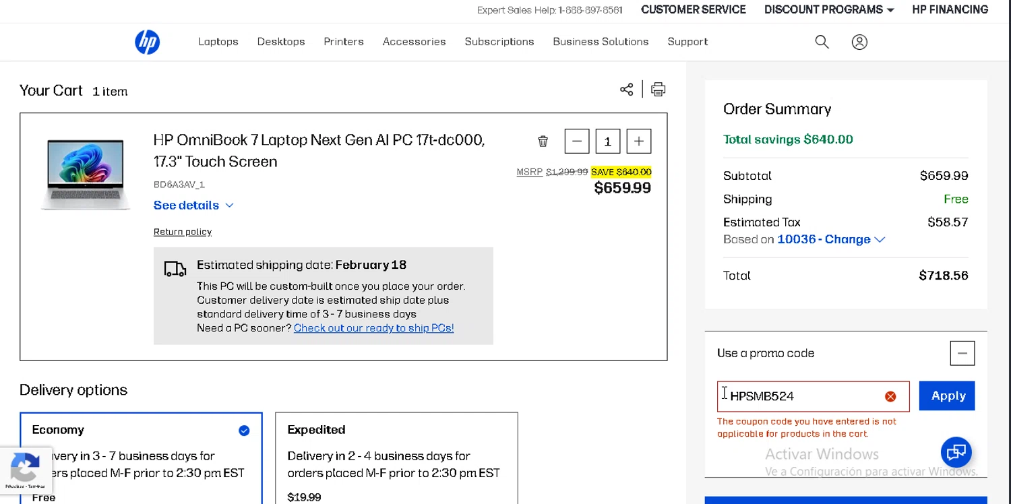Change the 10036 tax zip code
The image size is (1011, 504).
pyautogui.click(x=831, y=240)
